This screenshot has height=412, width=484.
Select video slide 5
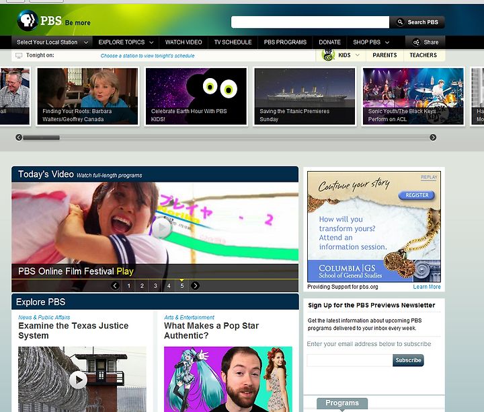182,286
